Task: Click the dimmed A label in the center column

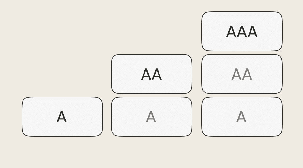Action: [x=151, y=117]
